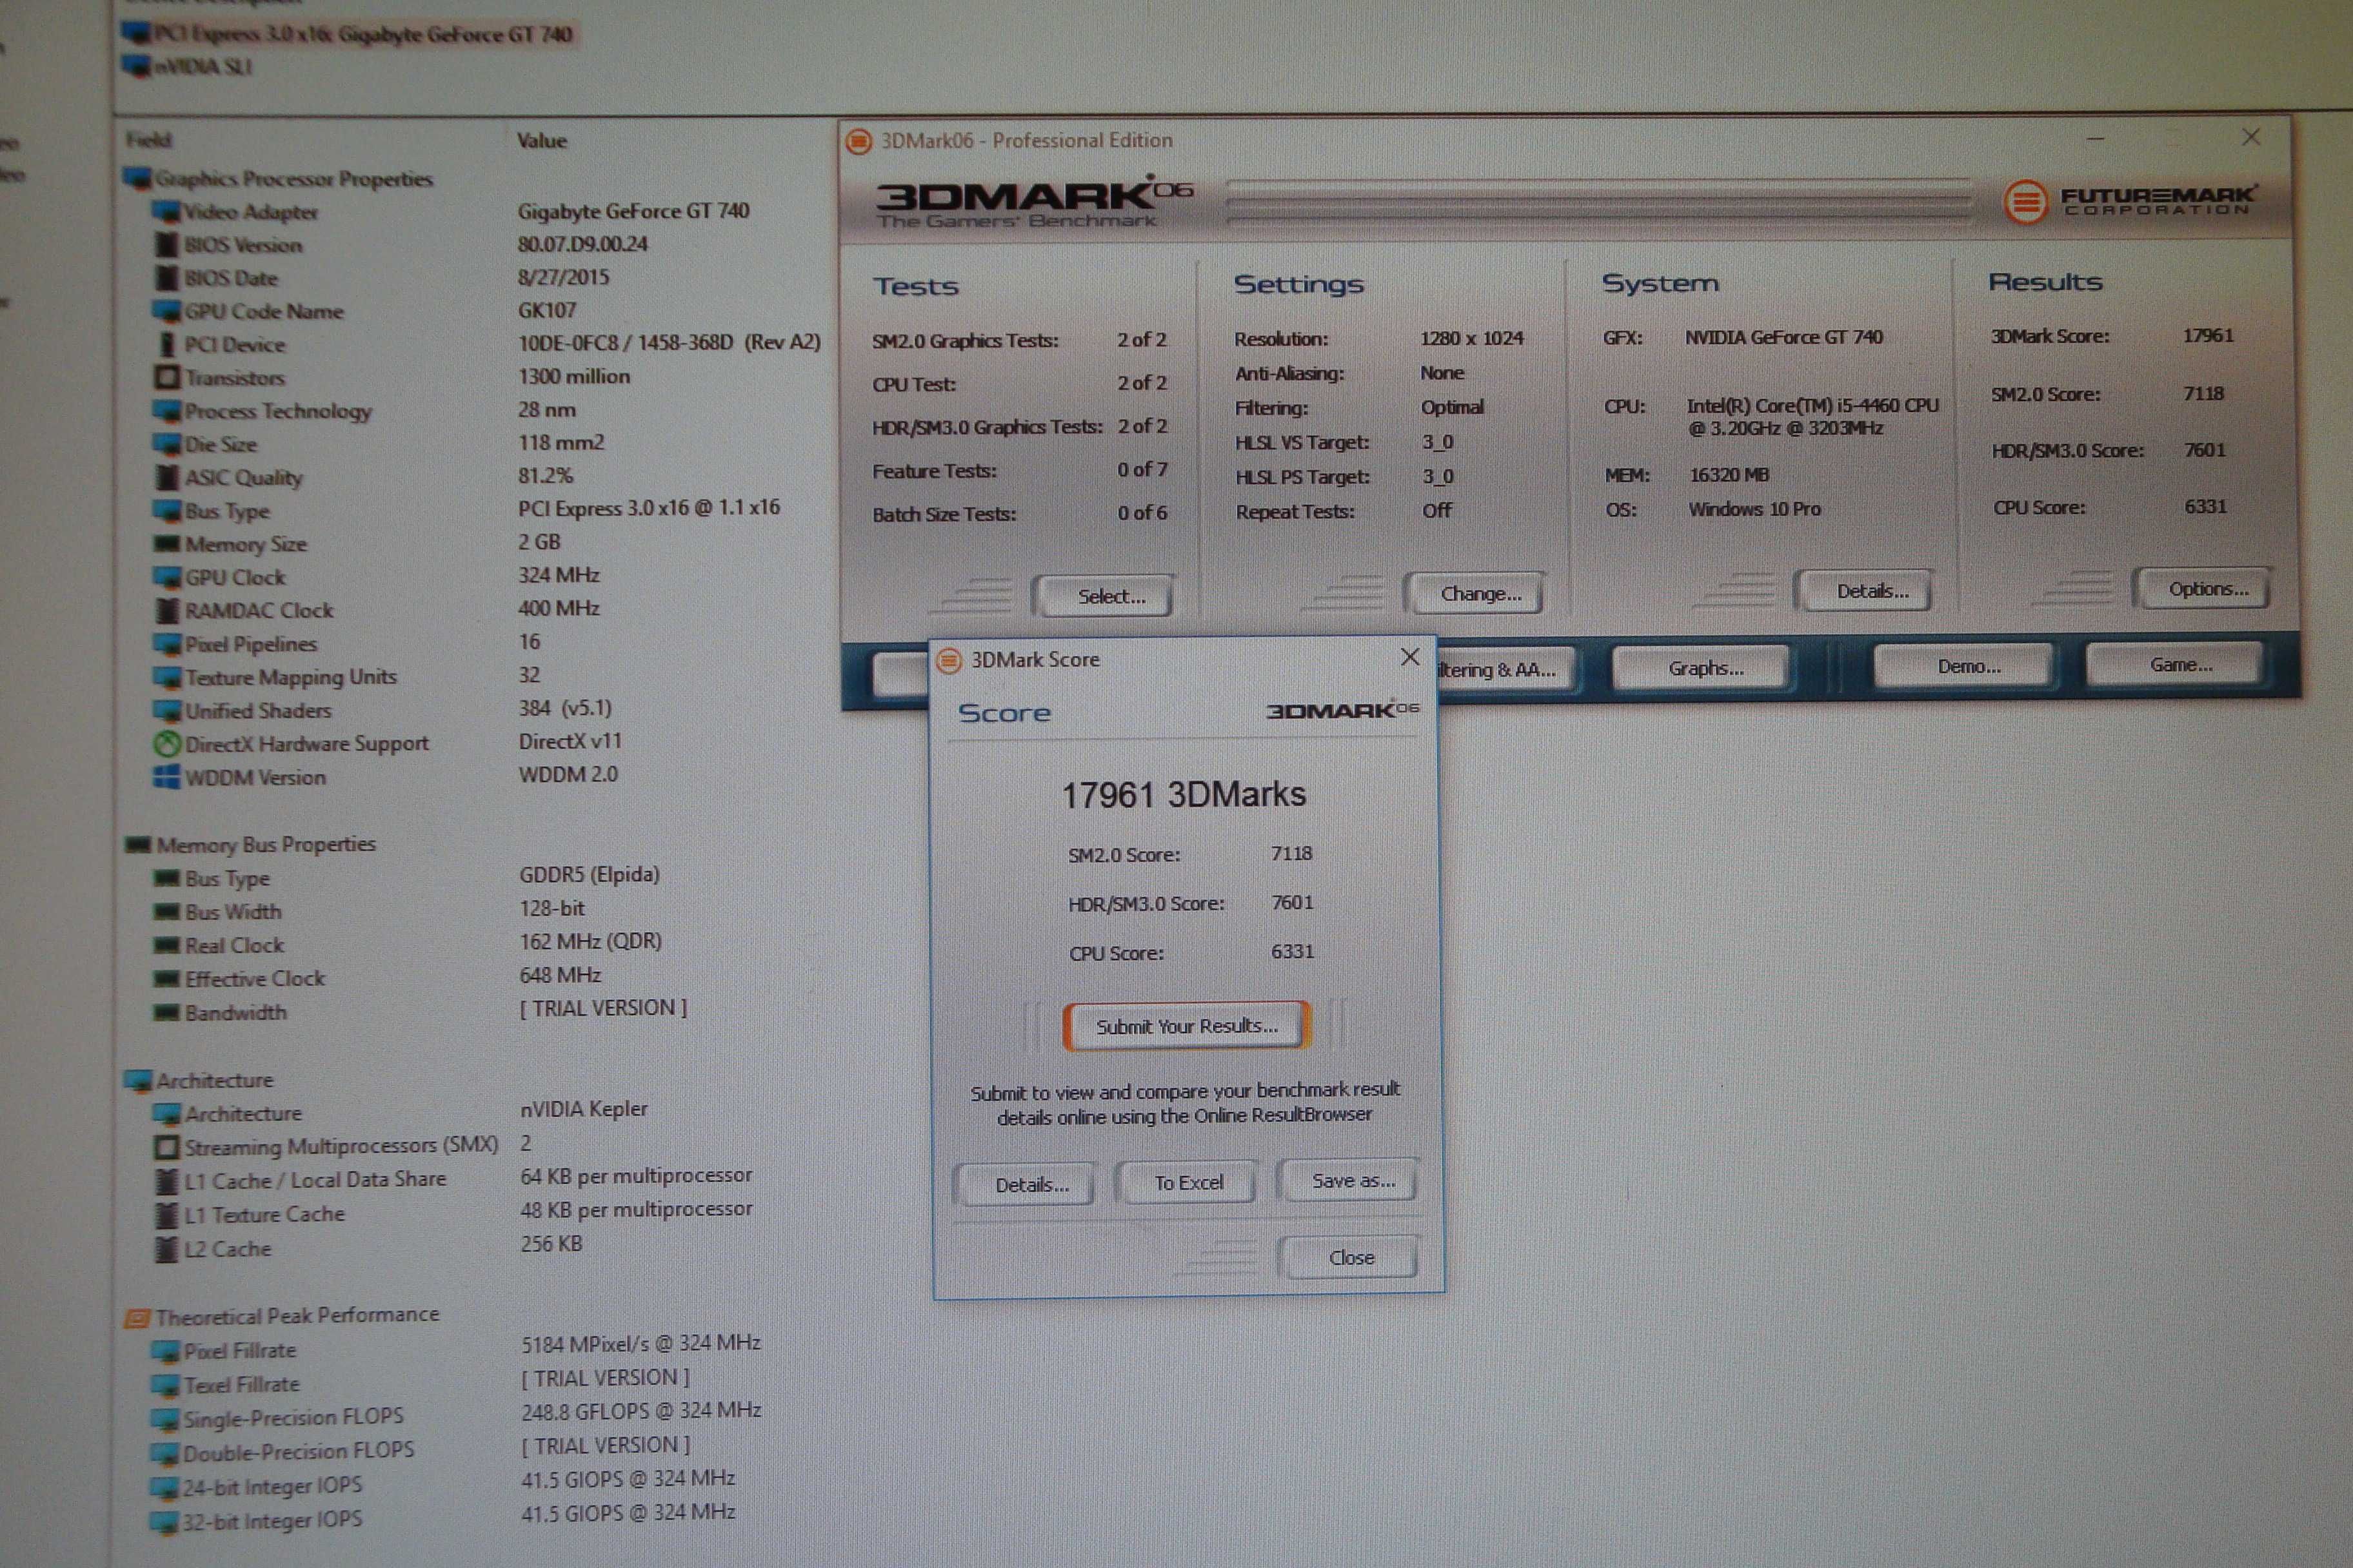
Task: Click the Single-Precision FLOPS icon
Action: (165, 1420)
